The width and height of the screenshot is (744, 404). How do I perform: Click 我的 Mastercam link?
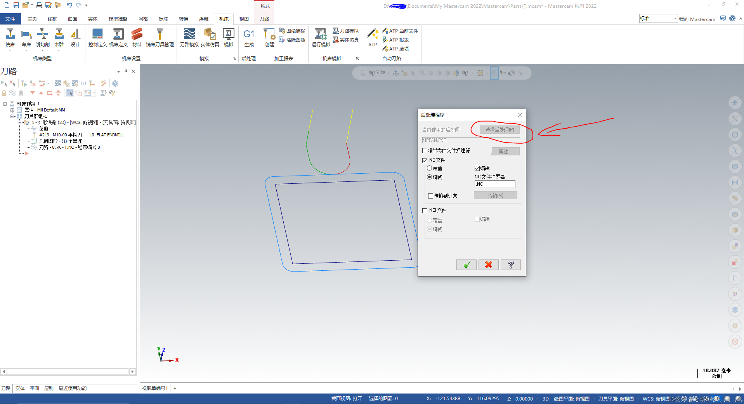pyautogui.click(x=697, y=19)
